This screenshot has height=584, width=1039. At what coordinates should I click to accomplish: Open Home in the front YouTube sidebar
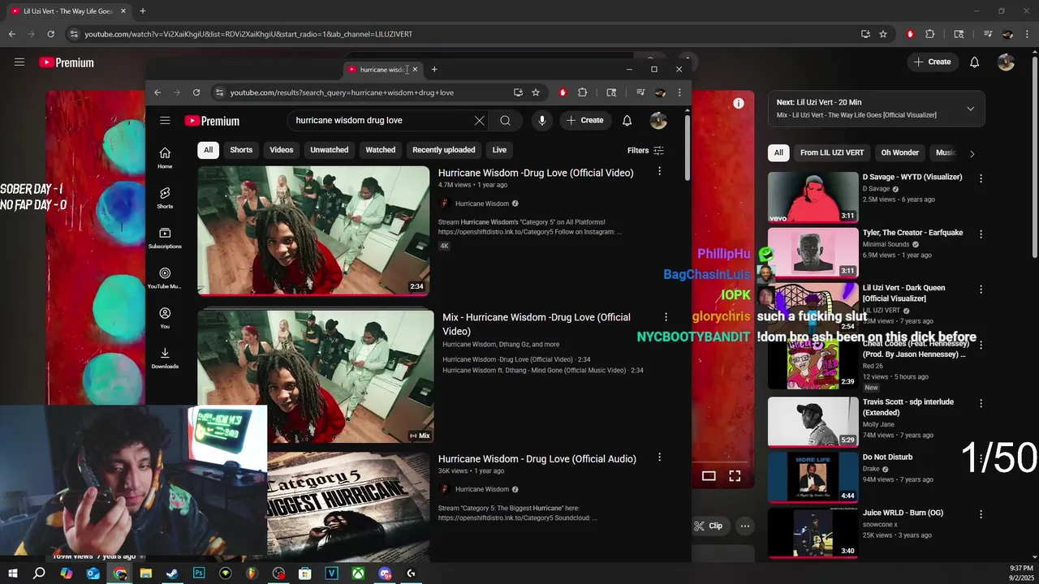click(x=165, y=158)
